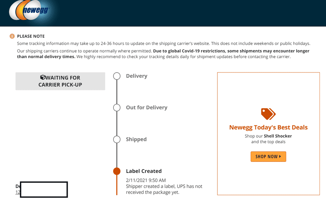The image size is (326, 200).
Task: Click the orange info icon beside Please Note
Action: point(12,36)
